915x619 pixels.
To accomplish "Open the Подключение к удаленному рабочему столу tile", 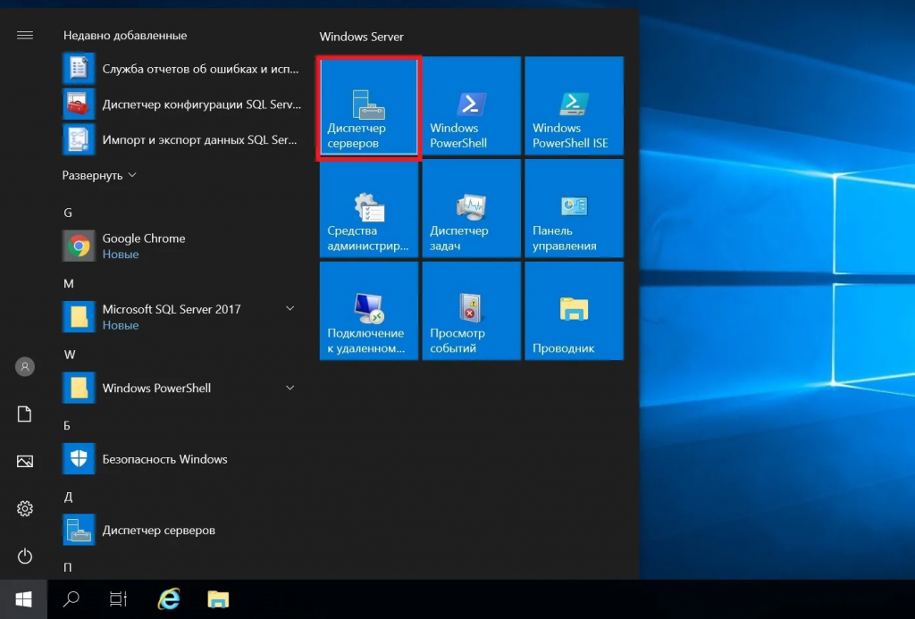I will [x=369, y=311].
